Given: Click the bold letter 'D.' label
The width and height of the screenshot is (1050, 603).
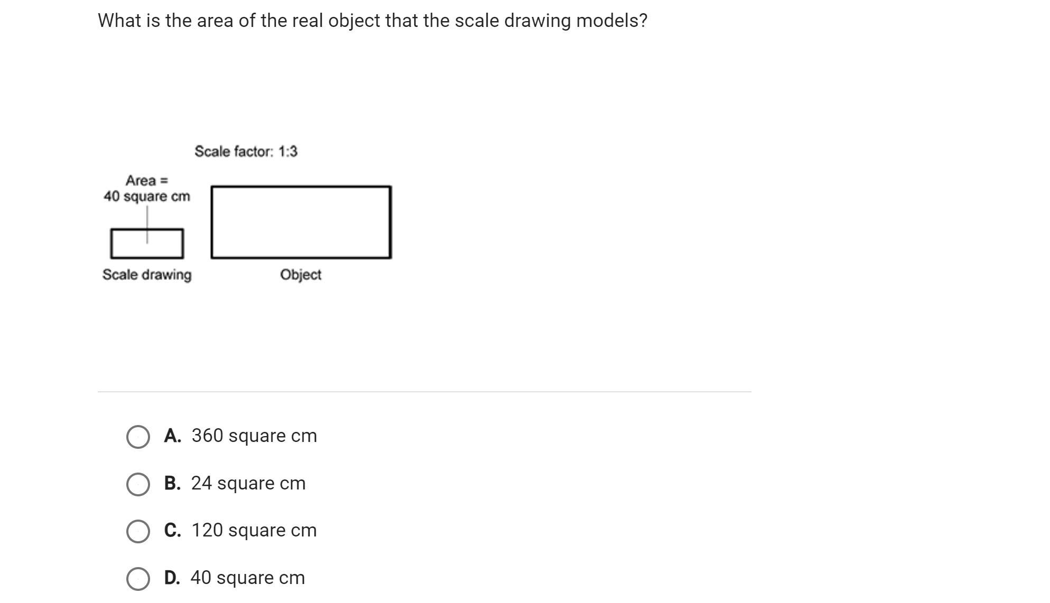Looking at the screenshot, I should [x=172, y=578].
